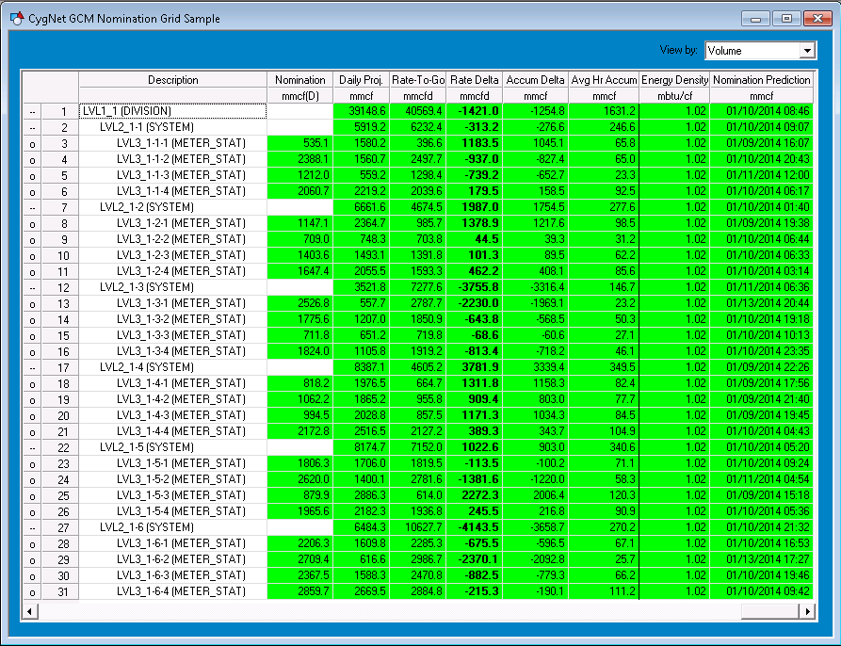Select the circle marker on row 16
The width and height of the screenshot is (841, 646).
pos(32,352)
